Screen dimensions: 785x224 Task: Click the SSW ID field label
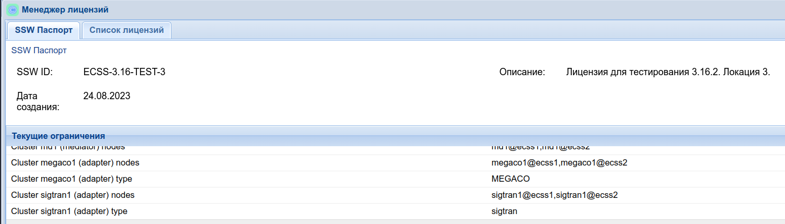click(x=35, y=72)
